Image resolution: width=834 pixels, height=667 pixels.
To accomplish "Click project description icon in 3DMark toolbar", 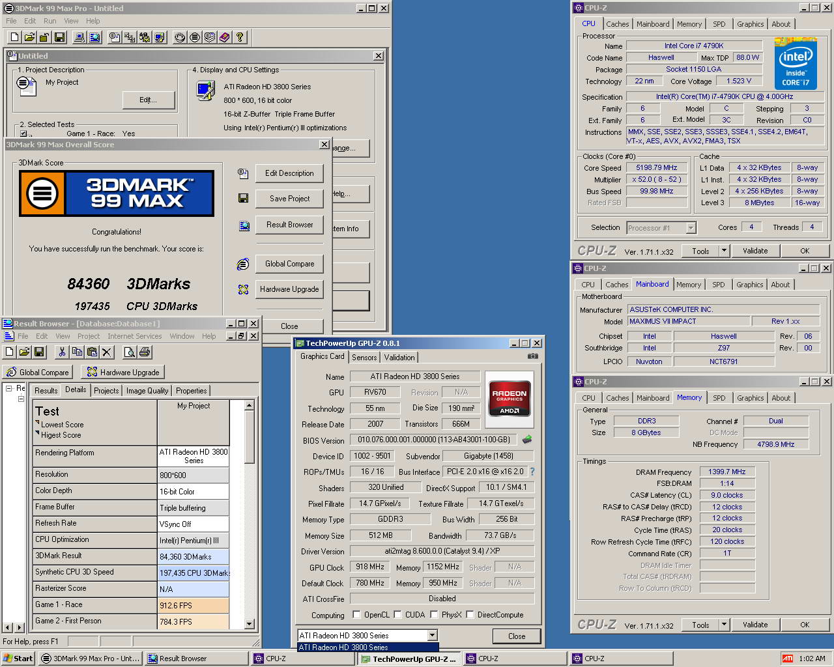I will click(115, 38).
